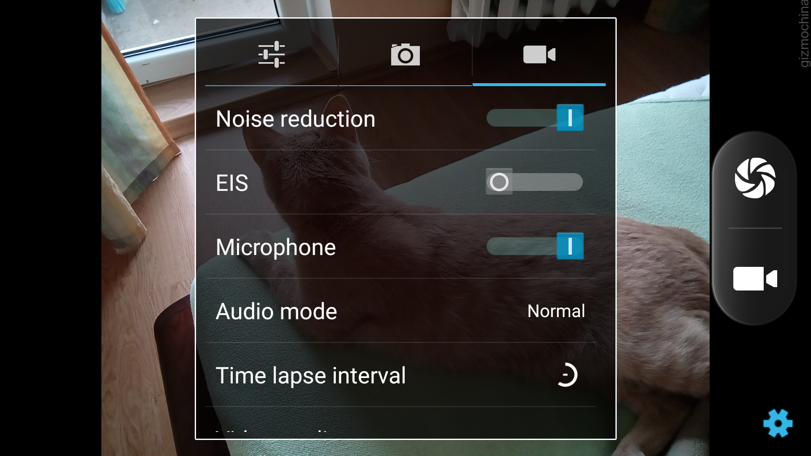
Task: Switch to the photo camera settings tab
Action: pyautogui.click(x=405, y=54)
